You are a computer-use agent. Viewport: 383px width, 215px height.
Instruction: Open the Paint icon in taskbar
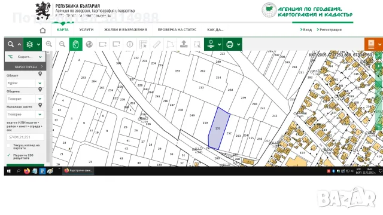pyautogui.click(x=50, y=171)
